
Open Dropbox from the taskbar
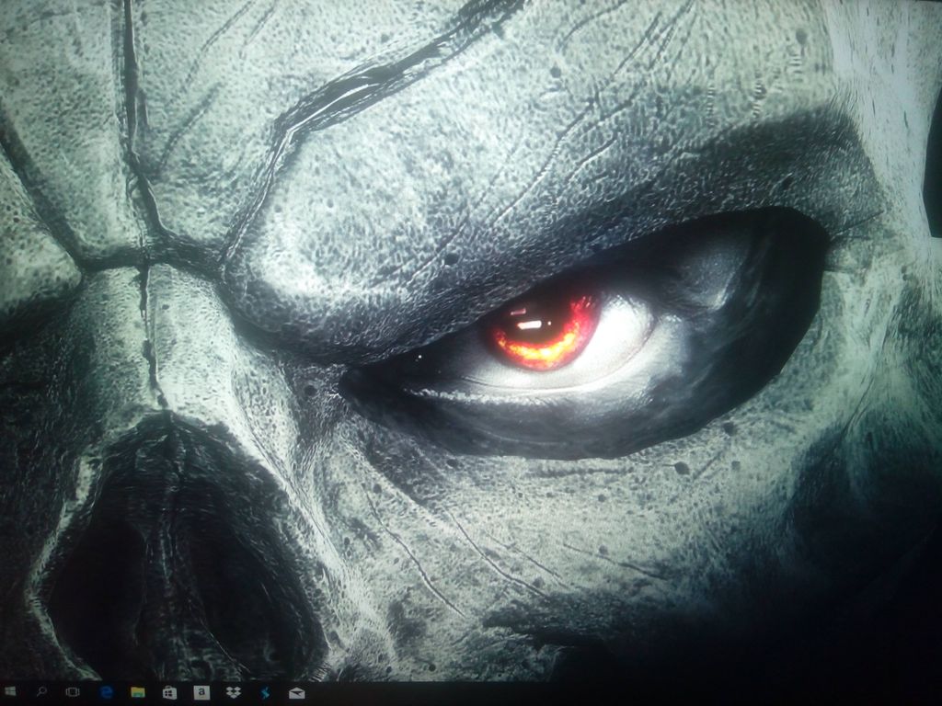[233, 693]
